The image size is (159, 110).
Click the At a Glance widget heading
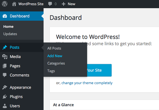(63, 105)
